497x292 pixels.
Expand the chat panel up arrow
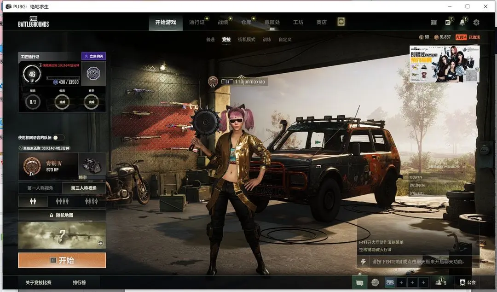[x=360, y=273]
